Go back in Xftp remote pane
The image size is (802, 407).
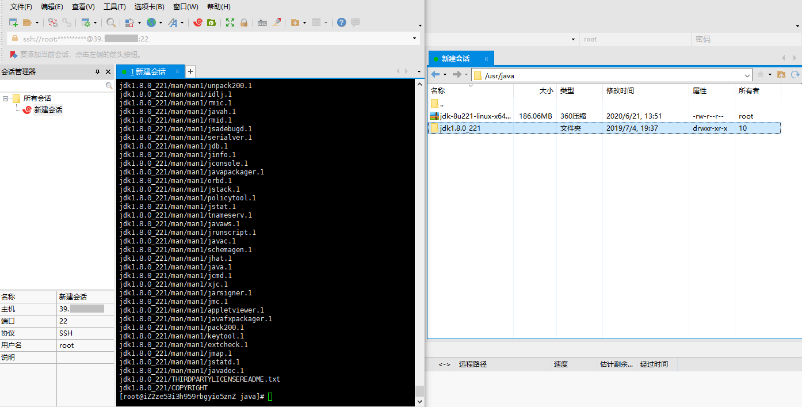click(x=436, y=74)
